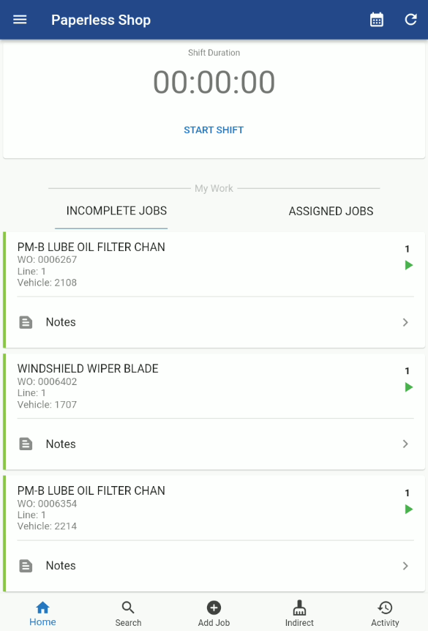This screenshot has height=631, width=428.
Task: Open Search from the bottom navigation
Action: tap(128, 613)
